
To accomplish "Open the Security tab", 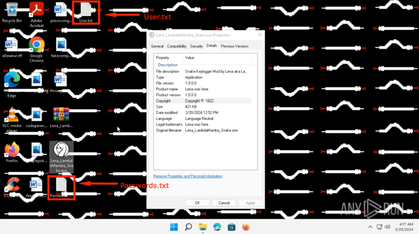I will pos(196,46).
